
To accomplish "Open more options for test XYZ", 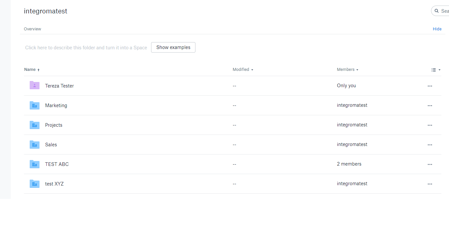I will 430,184.
